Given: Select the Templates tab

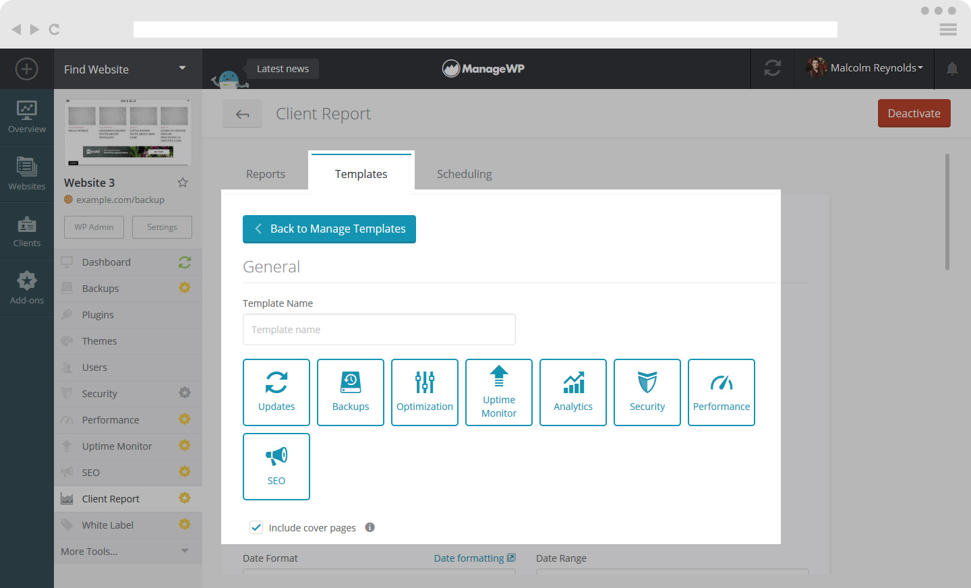Looking at the screenshot, I should [x=361, y=173].
